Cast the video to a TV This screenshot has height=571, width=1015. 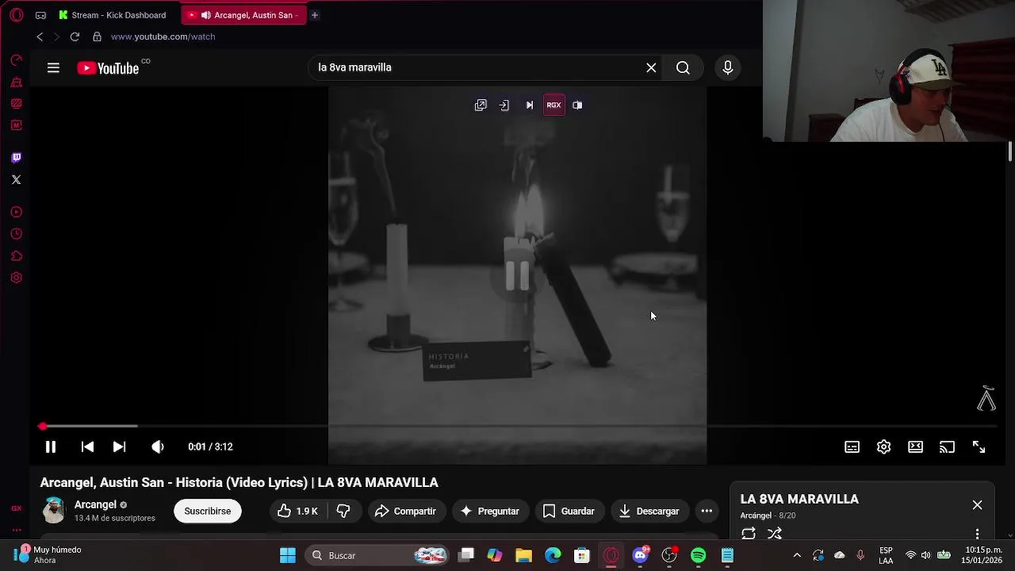coord(947,447)
